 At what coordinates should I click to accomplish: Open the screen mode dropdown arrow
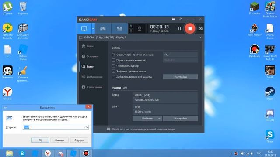pyautogui.click(x=93, y=28)
